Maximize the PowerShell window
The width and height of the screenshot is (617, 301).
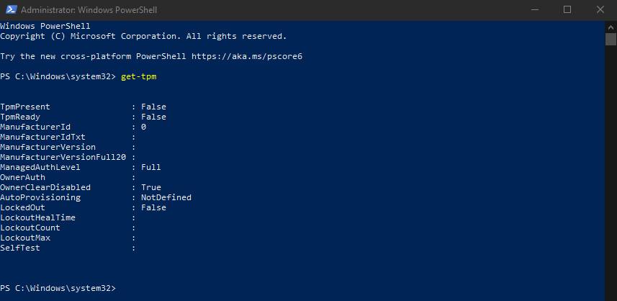(567, 10)
